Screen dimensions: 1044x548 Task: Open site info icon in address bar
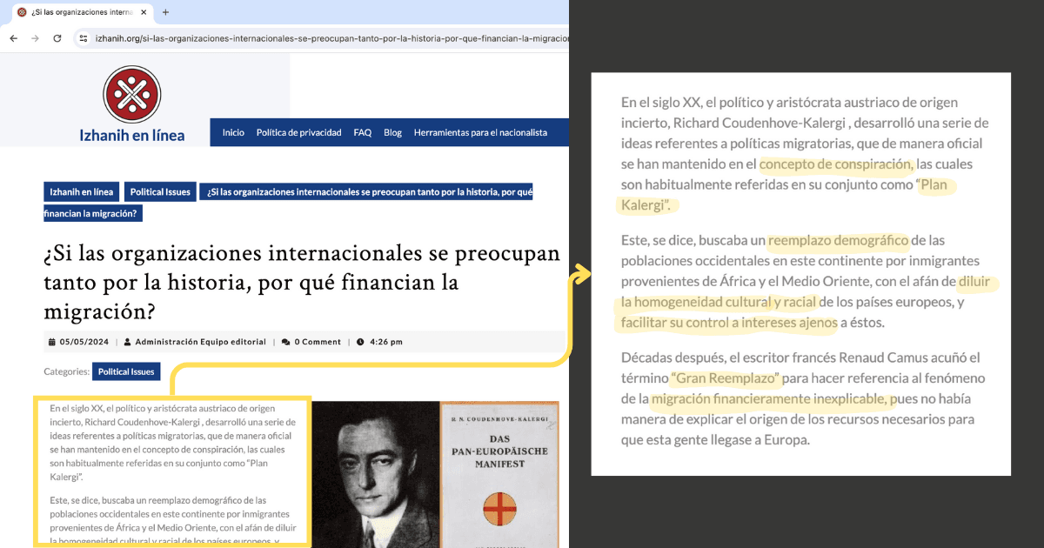click(83, 38)
